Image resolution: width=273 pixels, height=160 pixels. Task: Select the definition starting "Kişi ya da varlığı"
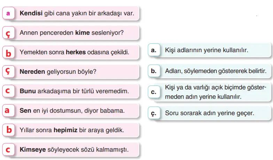pos(215,92)
